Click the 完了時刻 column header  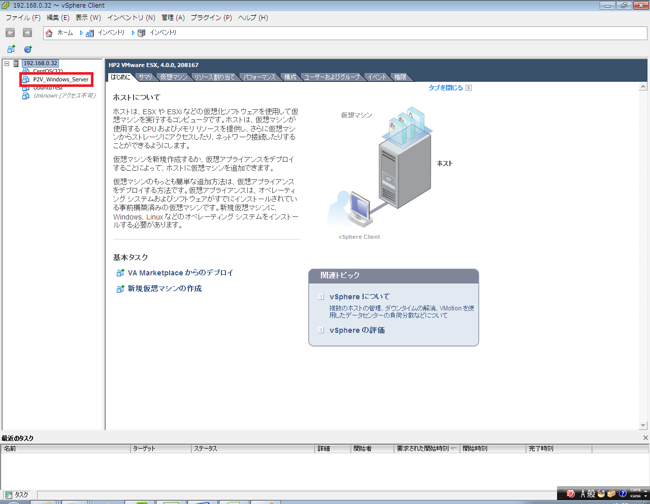coord(559,449)
